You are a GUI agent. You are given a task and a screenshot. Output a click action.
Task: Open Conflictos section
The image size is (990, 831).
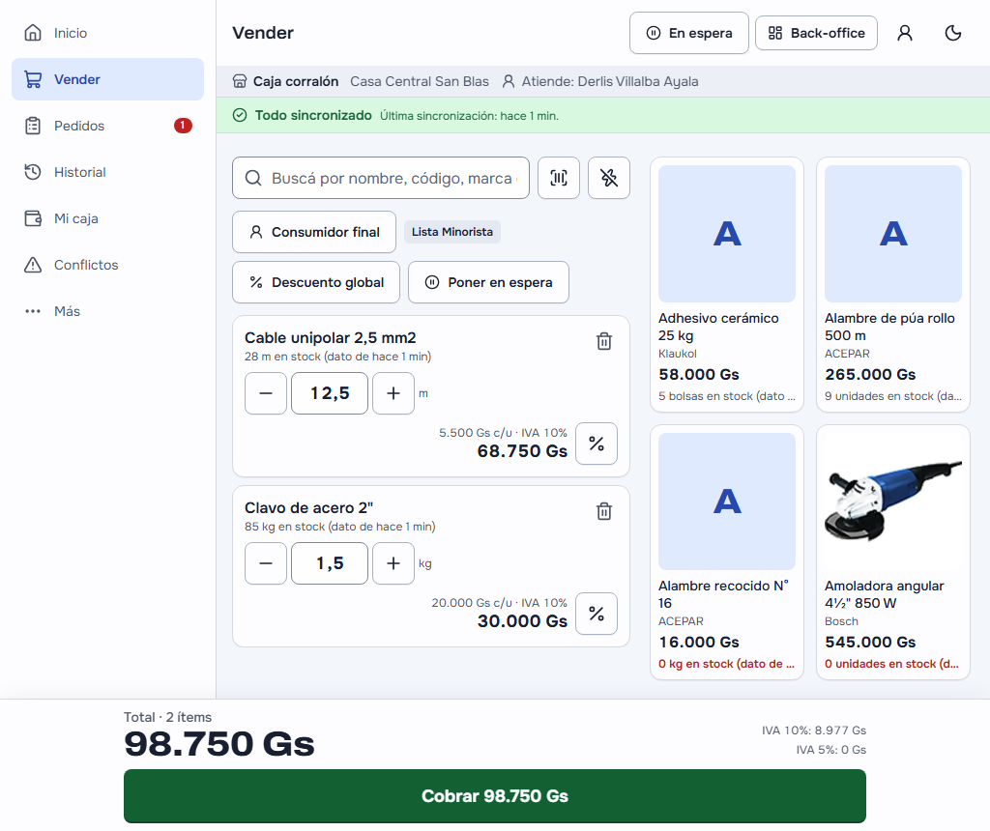point(108,265)
